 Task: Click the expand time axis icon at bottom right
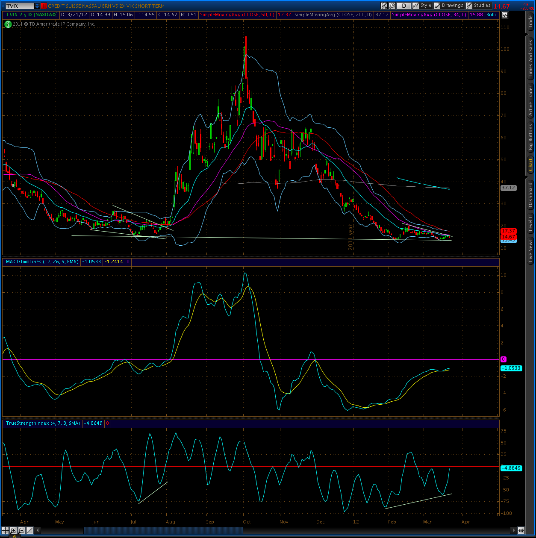pyautogui.click(x=521, y=530)
